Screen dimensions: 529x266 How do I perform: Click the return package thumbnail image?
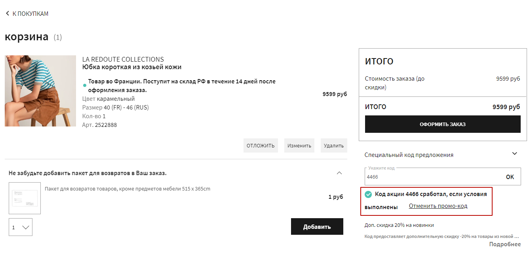pyautogui.click(x=25, y=198)
